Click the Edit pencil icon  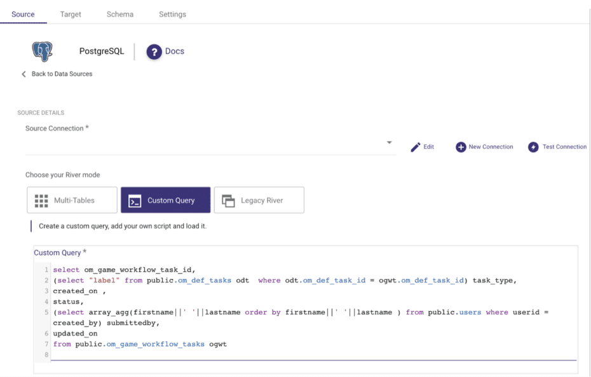[x=416, y=147]
